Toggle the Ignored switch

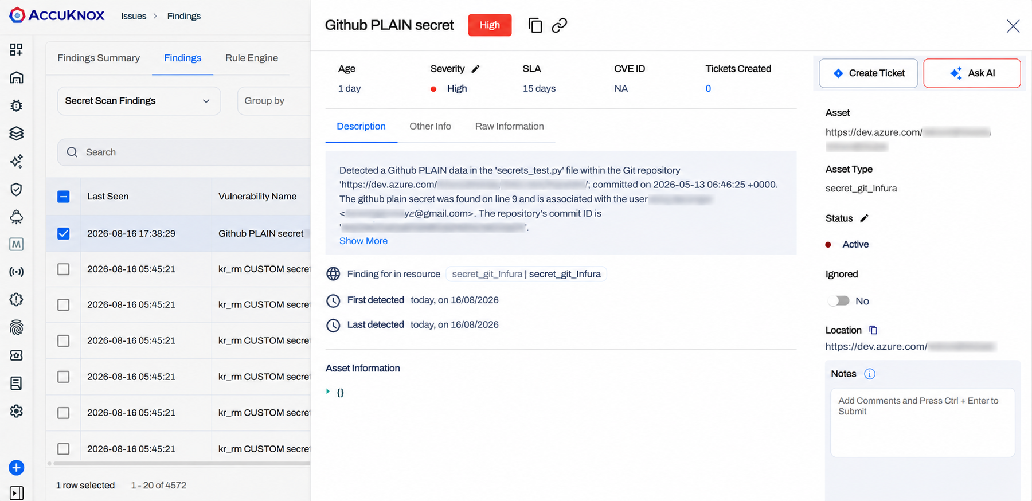point(838,301)
